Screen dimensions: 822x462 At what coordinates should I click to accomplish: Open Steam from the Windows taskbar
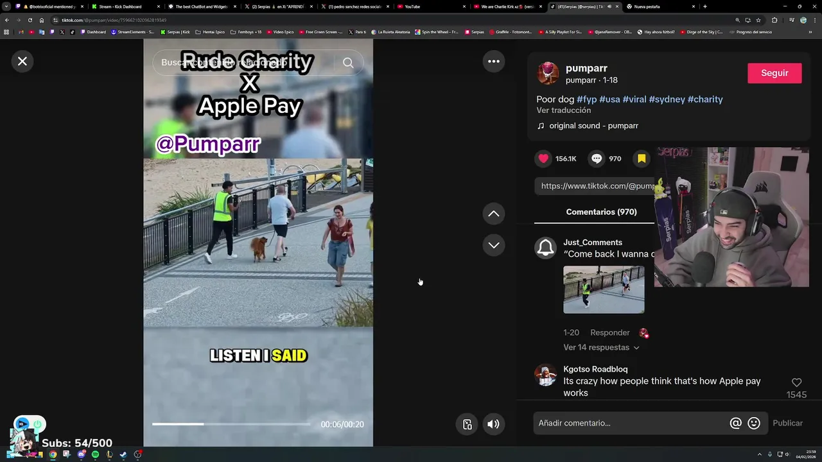pyautogui.click(x=123, y=454)
